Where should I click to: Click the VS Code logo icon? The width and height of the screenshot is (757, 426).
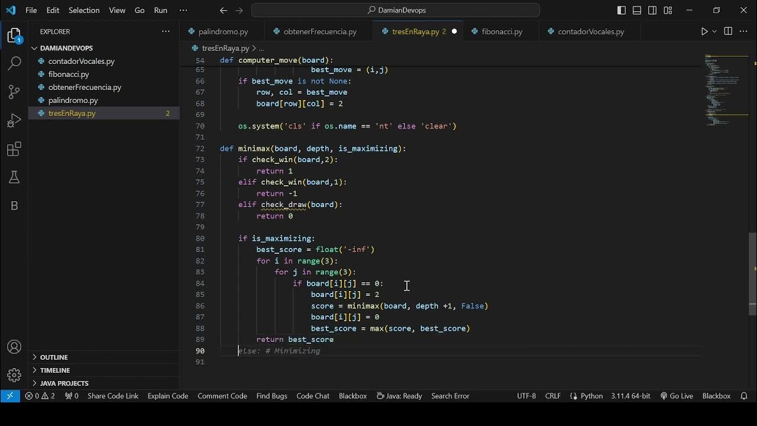click(11, 10)
